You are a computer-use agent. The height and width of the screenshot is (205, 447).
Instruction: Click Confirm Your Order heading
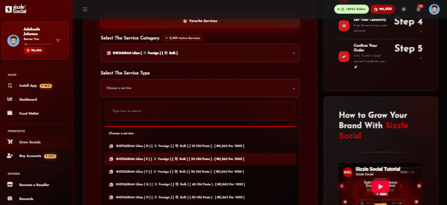(x=365, y=48)
